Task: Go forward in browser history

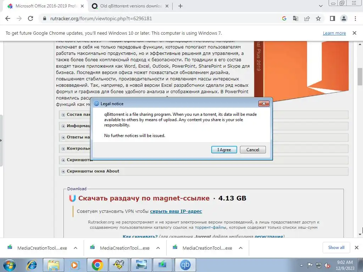Action: 19,18
